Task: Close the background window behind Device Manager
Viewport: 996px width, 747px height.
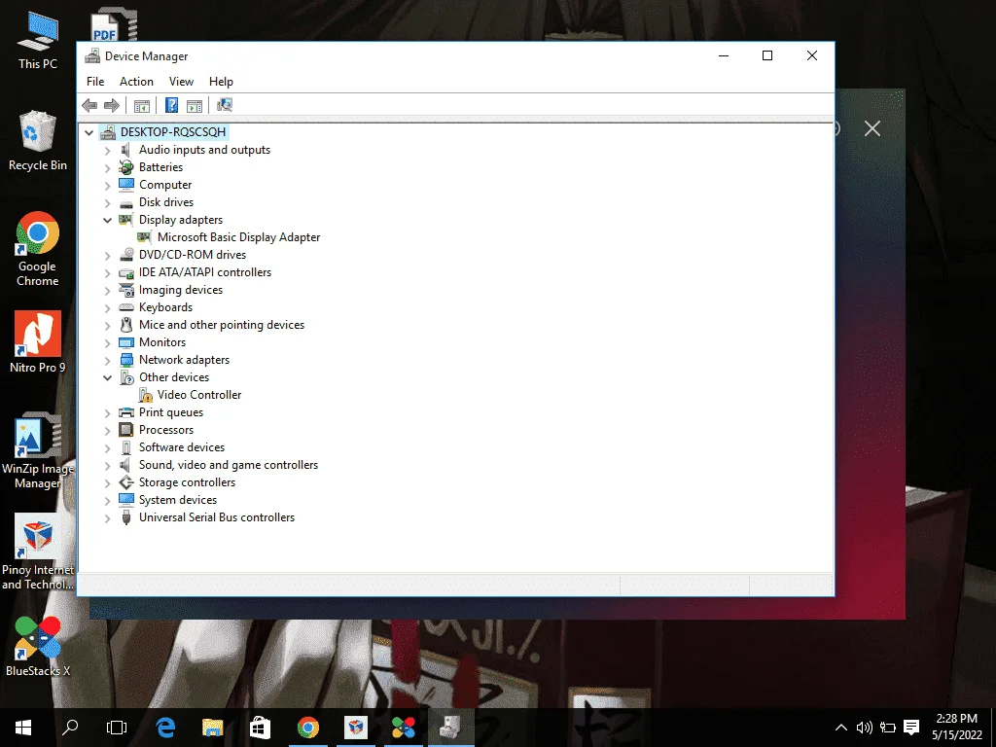Action: pyautogui.click(x=872, y=129)
